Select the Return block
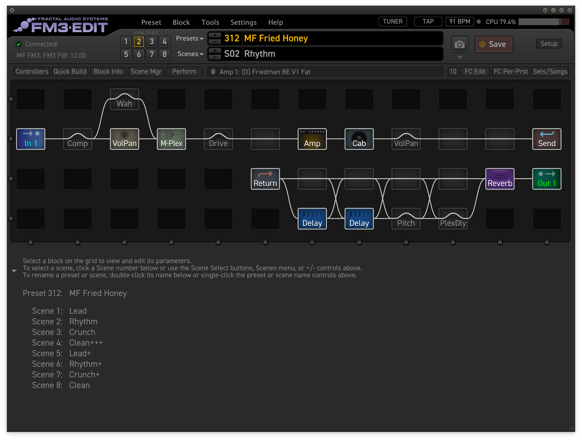 click(x=265, y=179)
